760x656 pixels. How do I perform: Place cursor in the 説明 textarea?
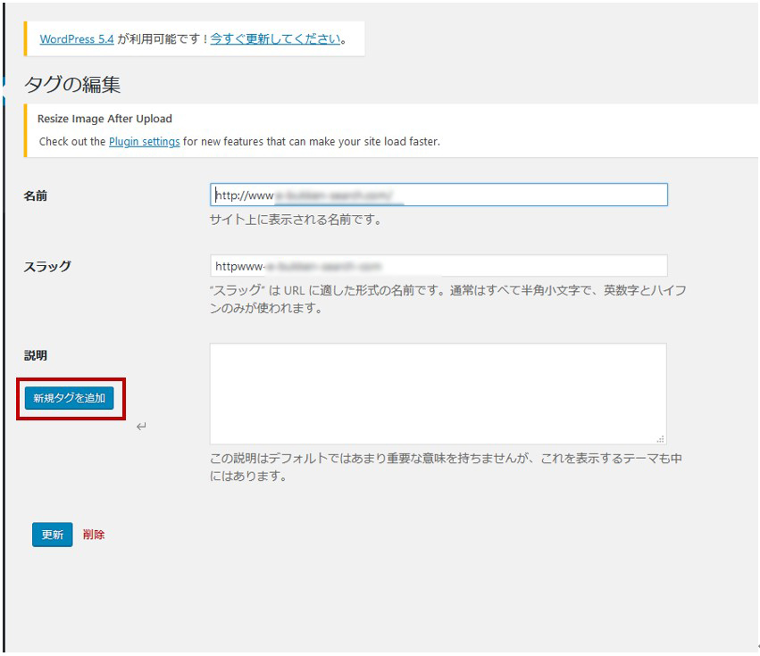point(438,393)
